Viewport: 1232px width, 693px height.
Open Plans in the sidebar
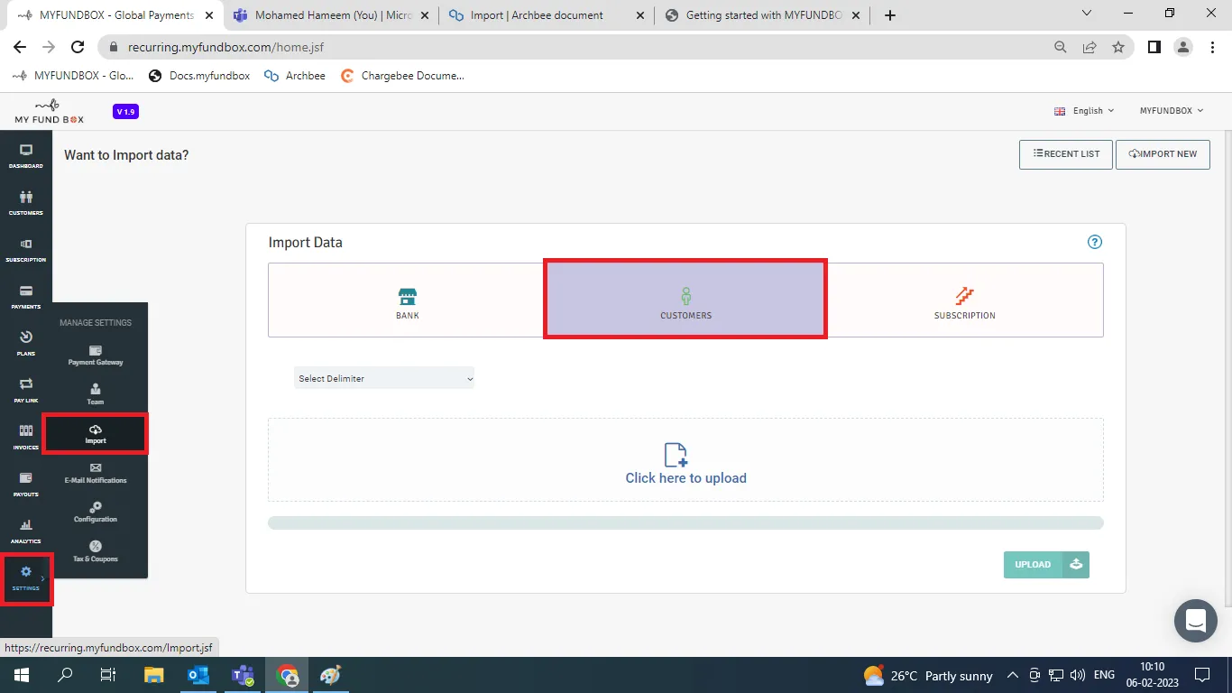[x=26, y=344]
